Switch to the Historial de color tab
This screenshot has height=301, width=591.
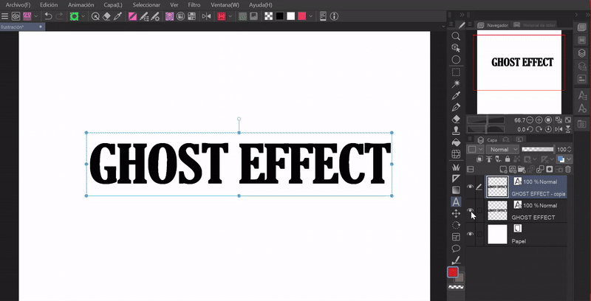pyautogui.click(x=534, y=25)
